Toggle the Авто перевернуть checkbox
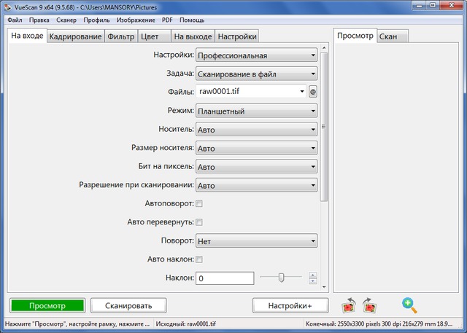The image size is (467, 333). (x=199, y=222)
